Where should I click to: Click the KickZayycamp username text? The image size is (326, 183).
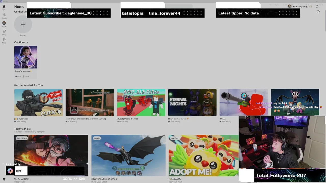point(300,7)
